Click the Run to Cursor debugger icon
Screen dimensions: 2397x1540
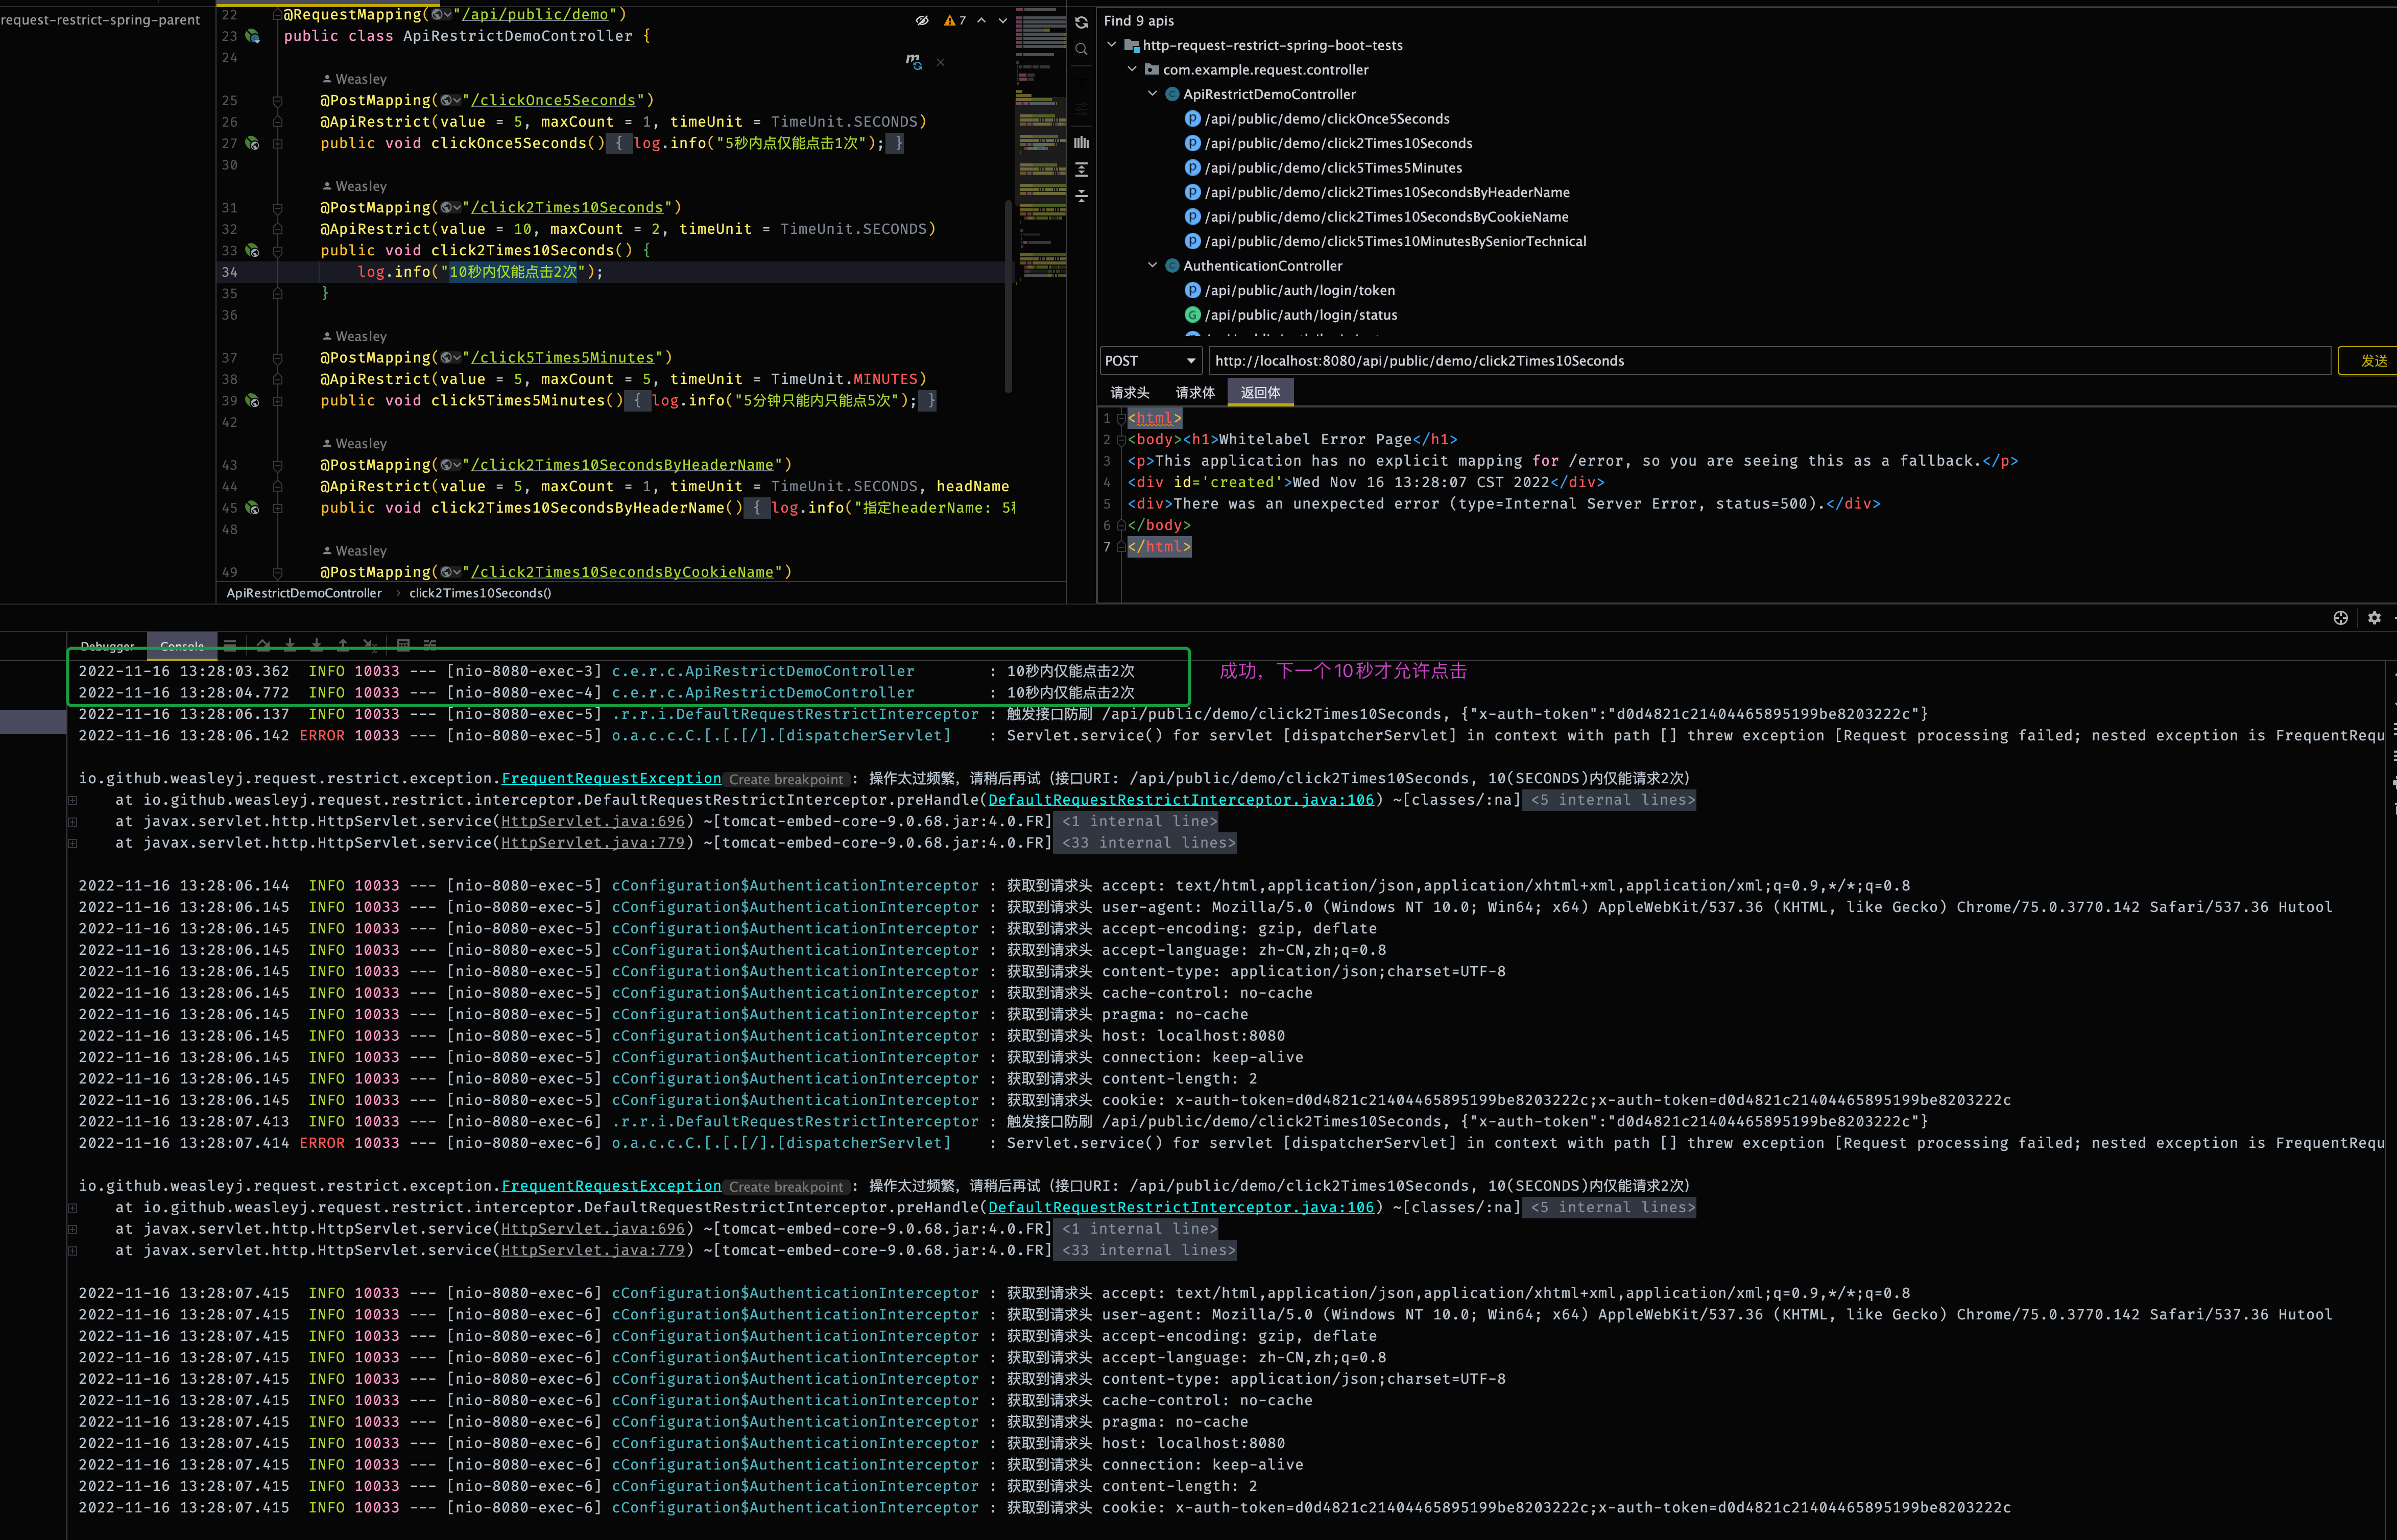point(370,646)
